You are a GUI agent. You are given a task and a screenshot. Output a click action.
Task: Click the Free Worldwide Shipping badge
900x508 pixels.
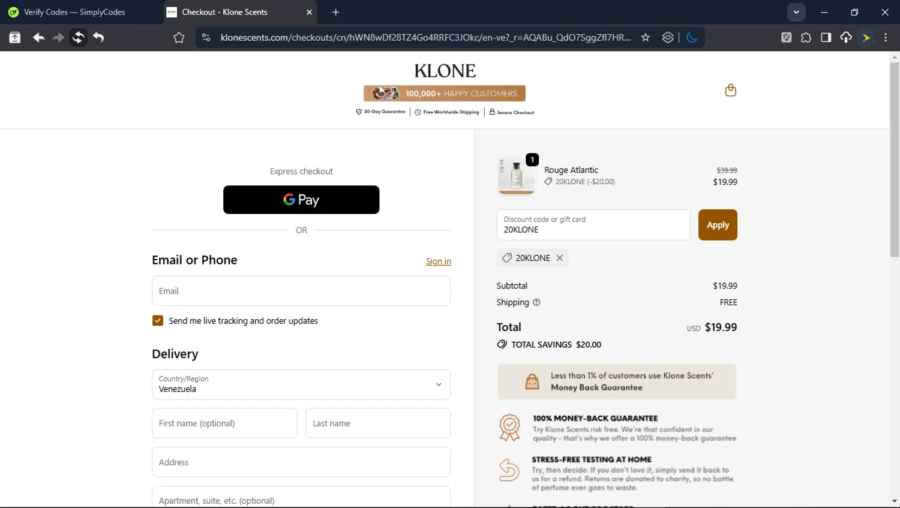click(447, 112)
